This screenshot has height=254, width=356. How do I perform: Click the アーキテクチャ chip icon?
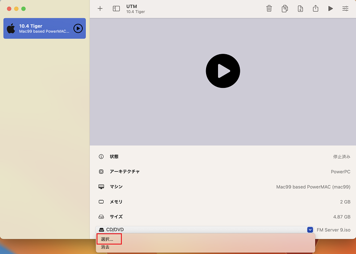coord(101,171)
